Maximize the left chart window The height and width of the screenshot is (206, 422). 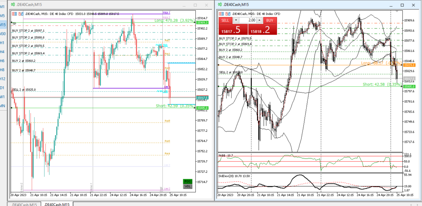pyautogui.click(x=195, y=5)
